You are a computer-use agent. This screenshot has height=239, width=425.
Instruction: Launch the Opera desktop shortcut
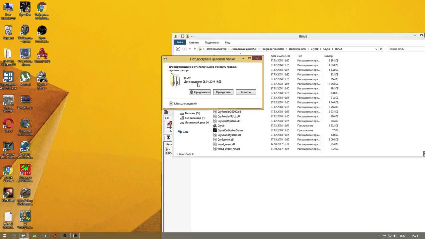pyautogui.click(x=8, y=125)
